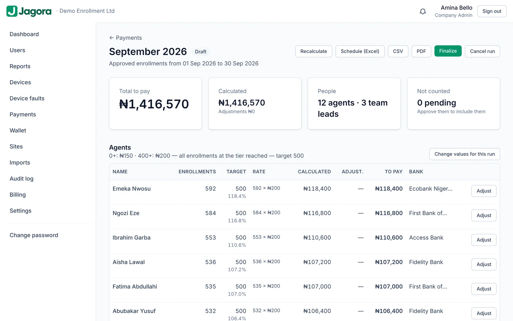Click the '12 agents · 3 team leads' text
Screen dimensions: 513x321
coord(353,108)
